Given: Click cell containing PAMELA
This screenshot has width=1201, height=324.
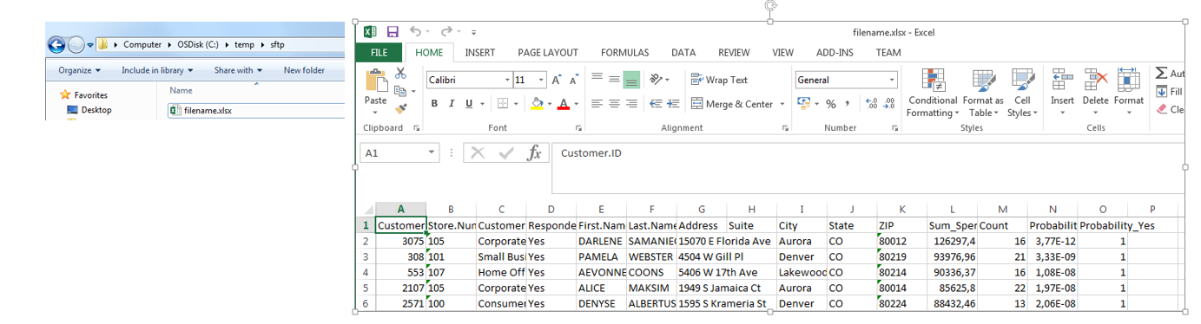Looking at the screenshot, I should coord(601,256).
